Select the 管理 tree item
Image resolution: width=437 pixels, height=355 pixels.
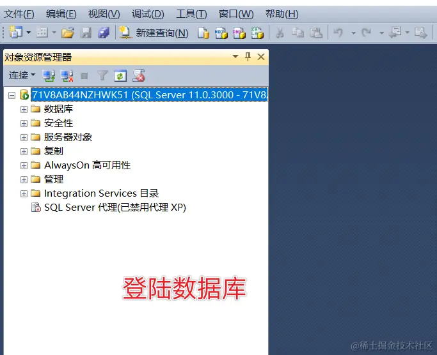pos(54,179)
